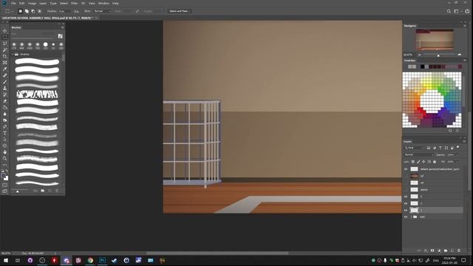Open Chrome from the taskbar
This screenshot has width=473, height=266.
(90, 260)
